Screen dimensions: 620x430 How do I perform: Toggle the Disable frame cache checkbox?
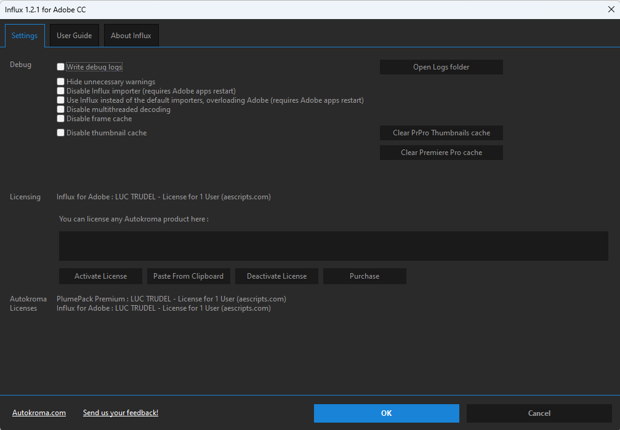pyautogui.click(x=60, y=119)
